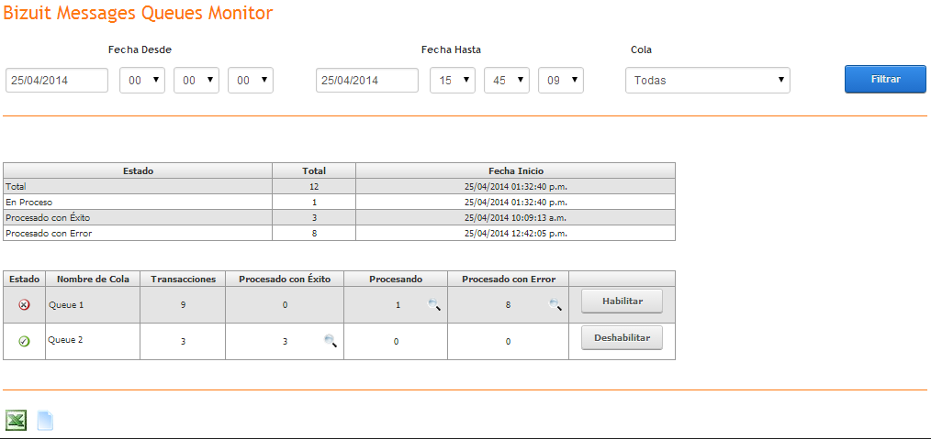Open Fecha Hasta hour dropdown showing 15

click(x=453, y=80)
